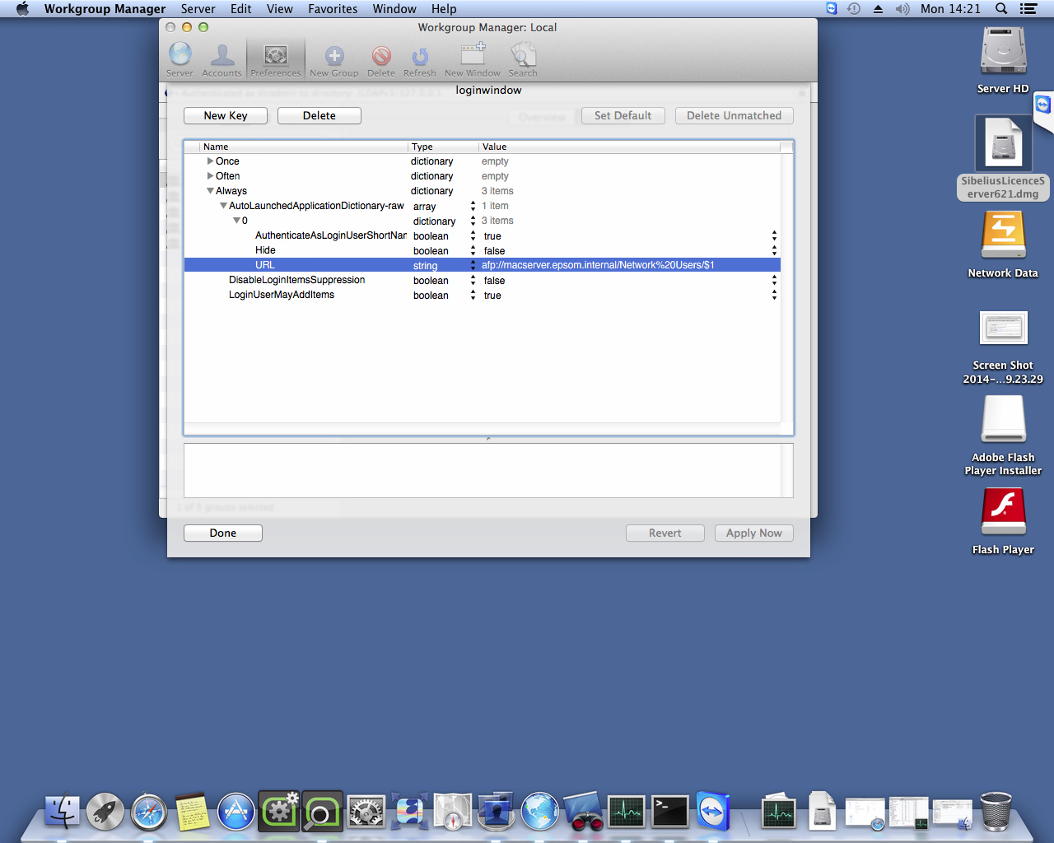1054x843 pixels.
Task: Open New Window from the toolbar
Action: (472, 59)
